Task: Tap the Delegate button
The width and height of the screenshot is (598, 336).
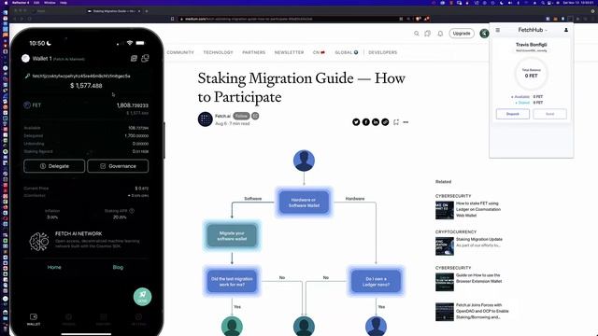Action: (54, 166)
